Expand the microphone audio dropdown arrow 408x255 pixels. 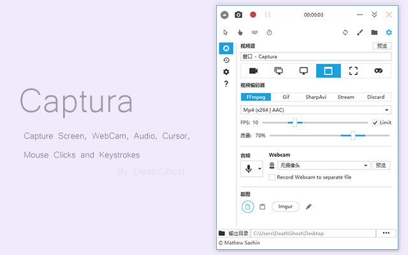click(259, 169)
